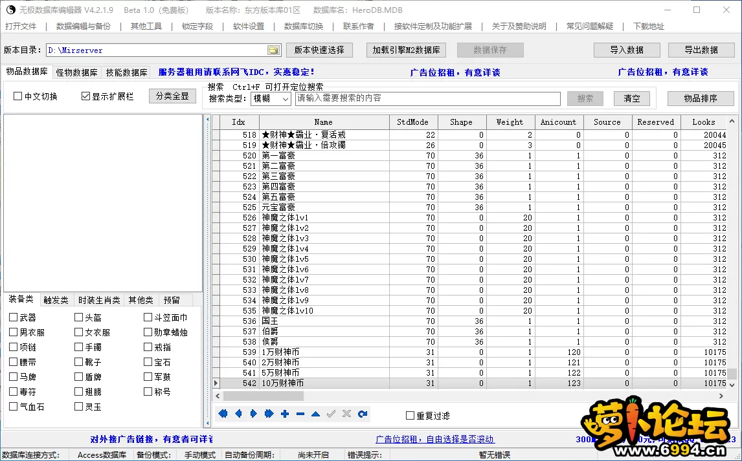Image resolution: width=742 pixels, height=461 pixels.
Task: Click the 版本快速选择 button
Action: point(319,50)
